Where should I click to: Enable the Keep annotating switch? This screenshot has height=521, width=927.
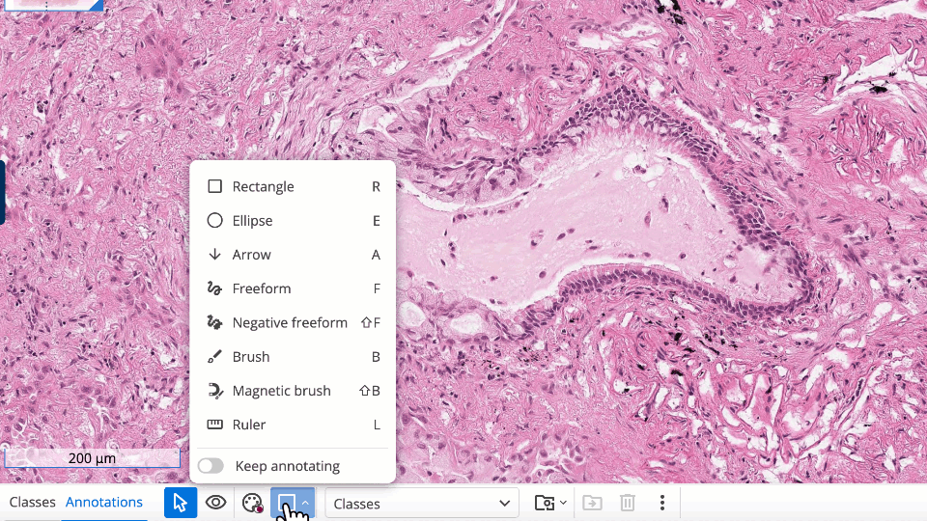[x=211, y=466]
